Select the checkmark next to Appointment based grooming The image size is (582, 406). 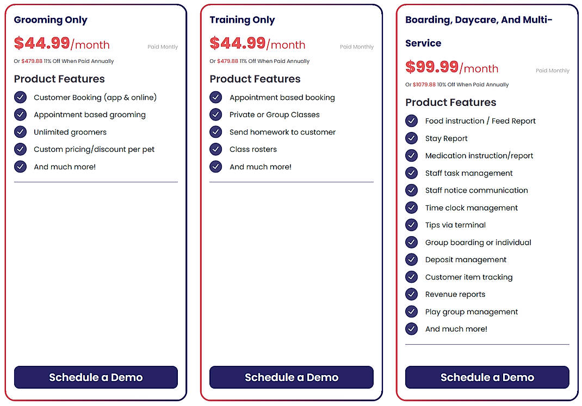pos(20,115)
